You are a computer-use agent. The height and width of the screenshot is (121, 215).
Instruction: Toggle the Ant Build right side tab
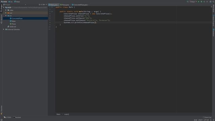pyautogui.click(x=214, y=8)
